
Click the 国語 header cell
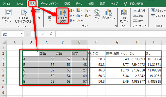coord(47,53)
